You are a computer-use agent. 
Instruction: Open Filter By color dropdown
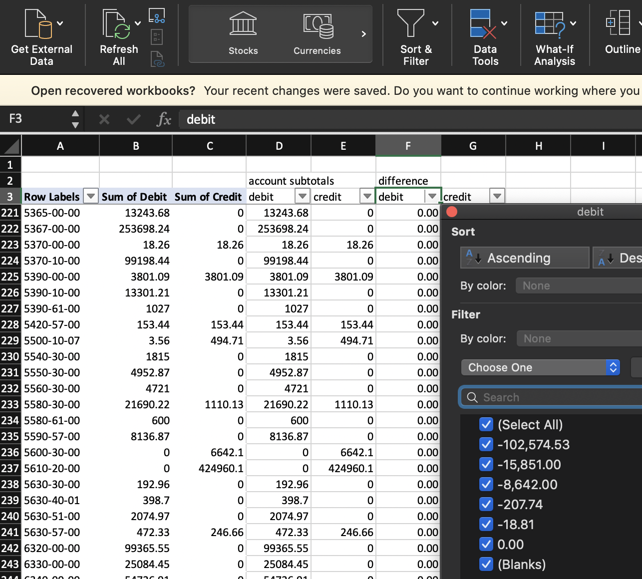click(579, 338)
